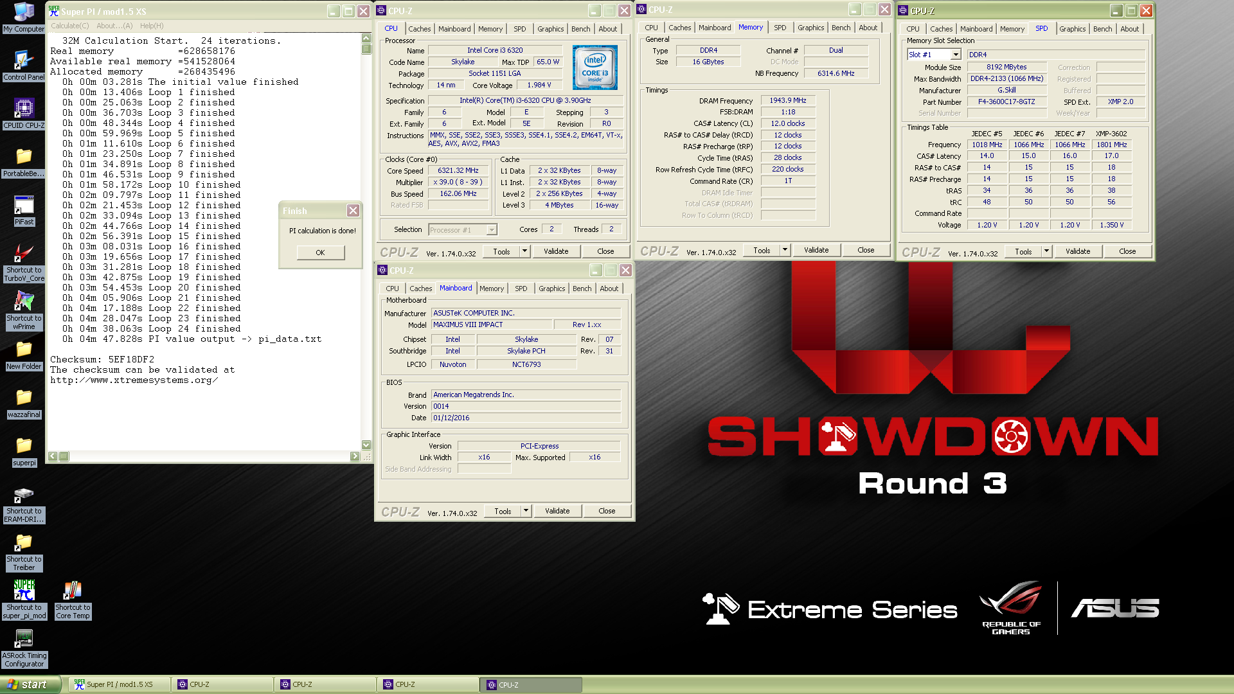Activate the first CPU-Z taskbar button
The height and width of the screenshot is (694, 1234).
tap(222, 684)
